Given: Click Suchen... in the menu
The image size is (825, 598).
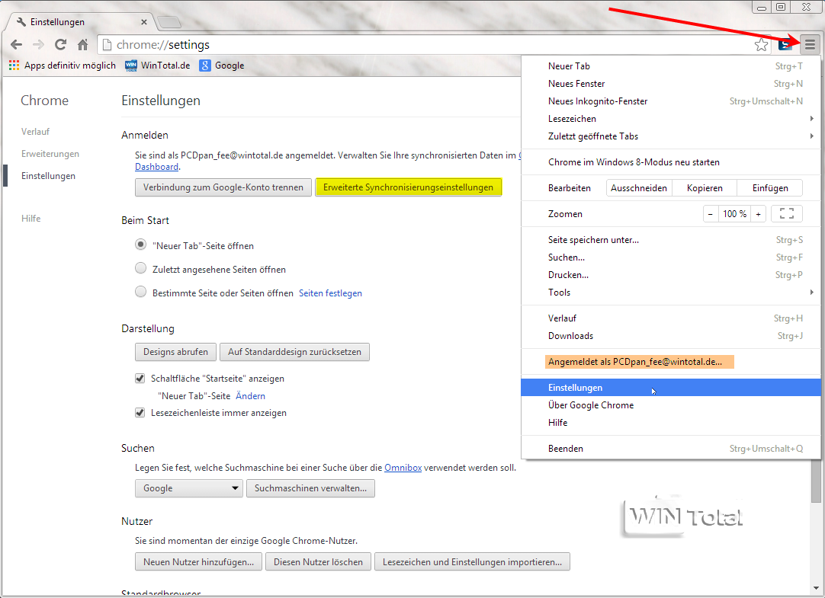Looking at the screenshot, I should [671, 257].
